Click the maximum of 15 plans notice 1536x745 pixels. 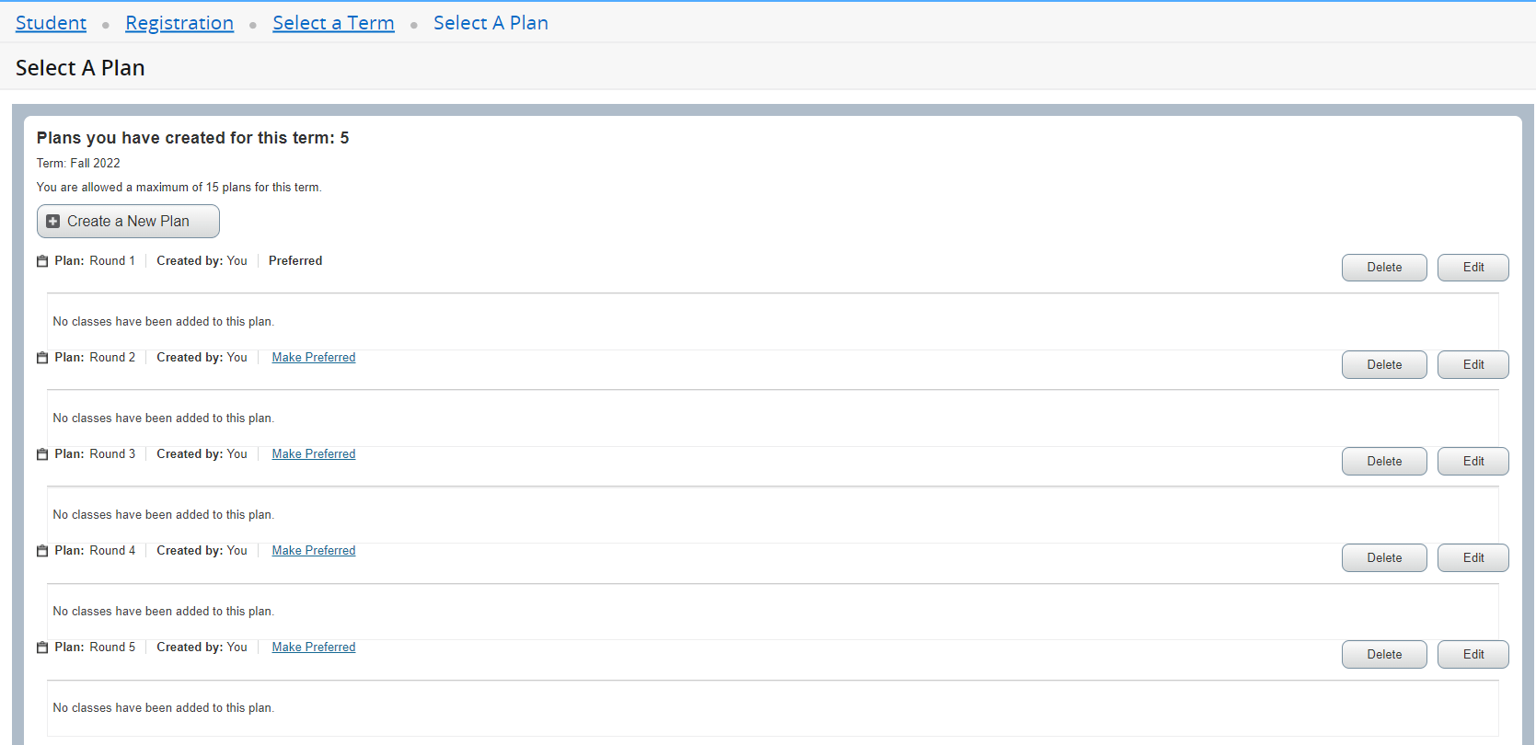179,188
